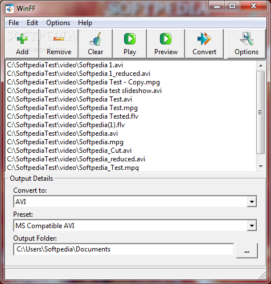Select Softpedia.mpg in file list
The height and width of the screenshot is (284, 271).
pyautogui.click(x=65, y=142)
